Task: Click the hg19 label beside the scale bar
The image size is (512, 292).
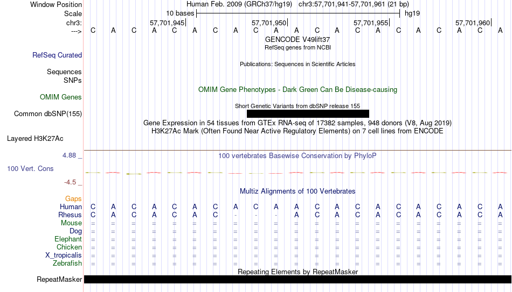Action: 412,13
